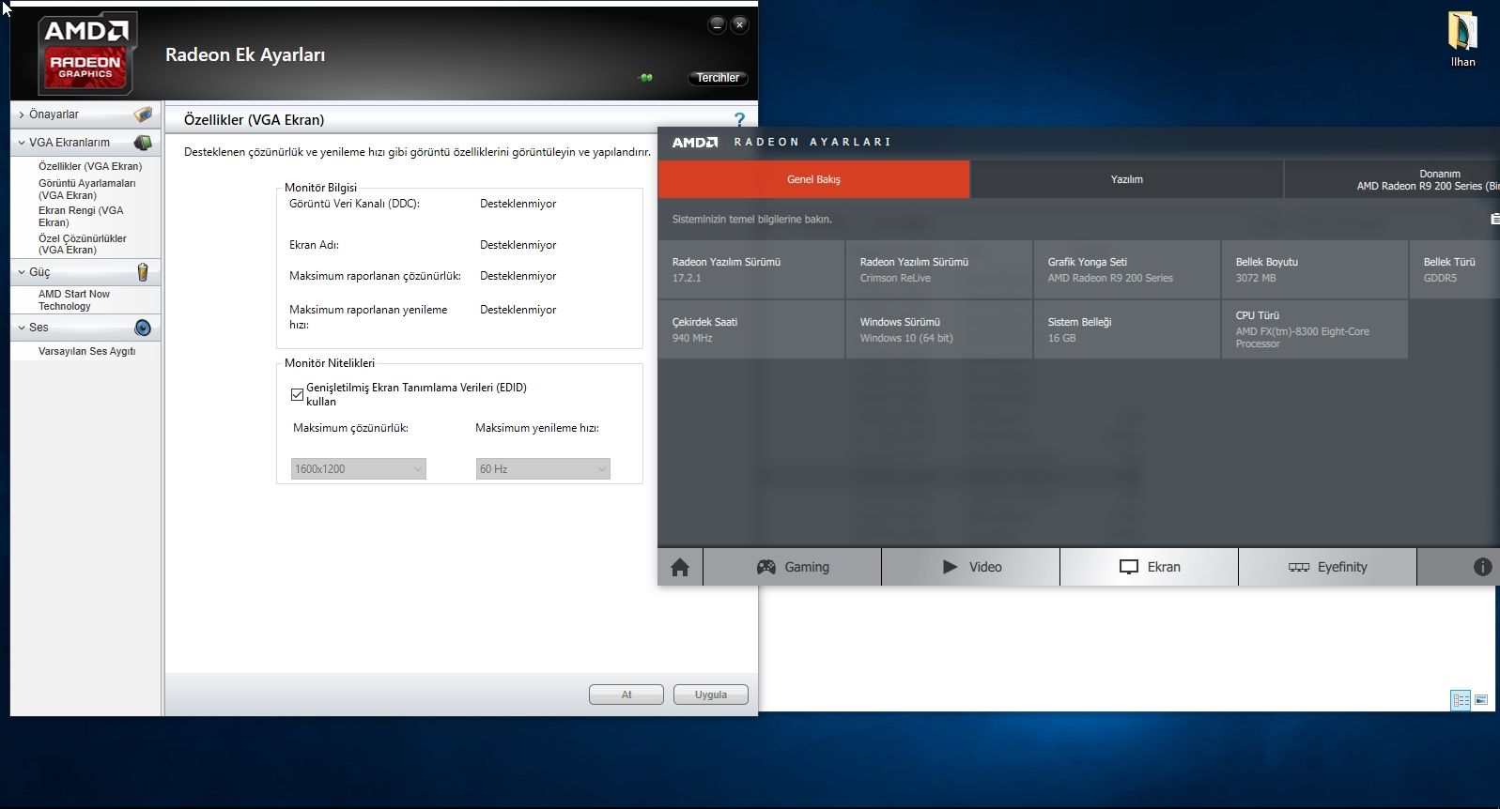The width and height of the screenshot is (1500, 809).
Task: Open the Video section
Action: [x=971, y=567]
